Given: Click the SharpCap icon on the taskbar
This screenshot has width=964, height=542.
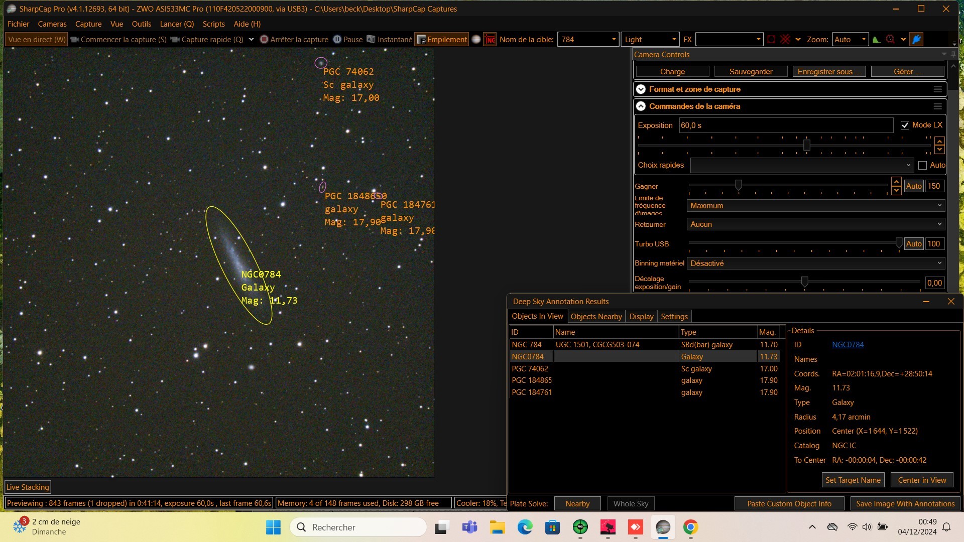Looking at the screenshot, I should click(x=663, y=527).
